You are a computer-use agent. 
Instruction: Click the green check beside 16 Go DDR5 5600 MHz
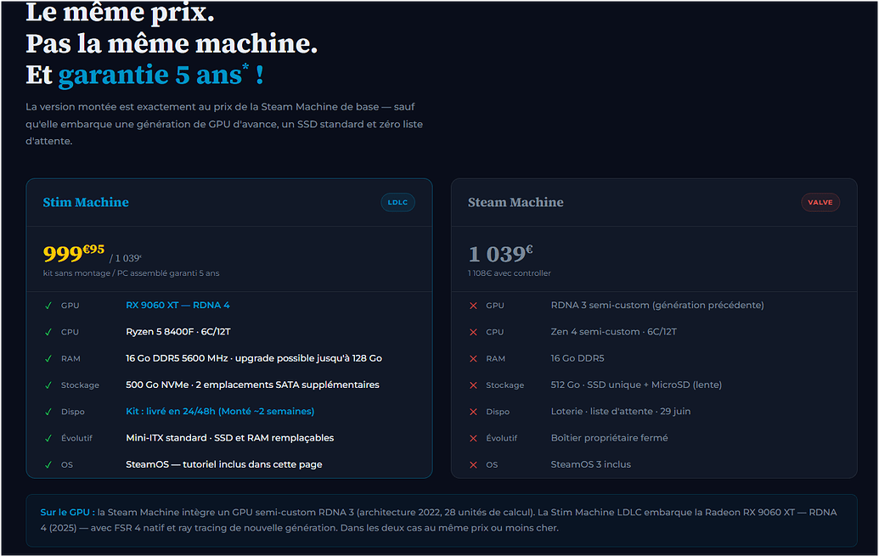[x=48, y=359]
